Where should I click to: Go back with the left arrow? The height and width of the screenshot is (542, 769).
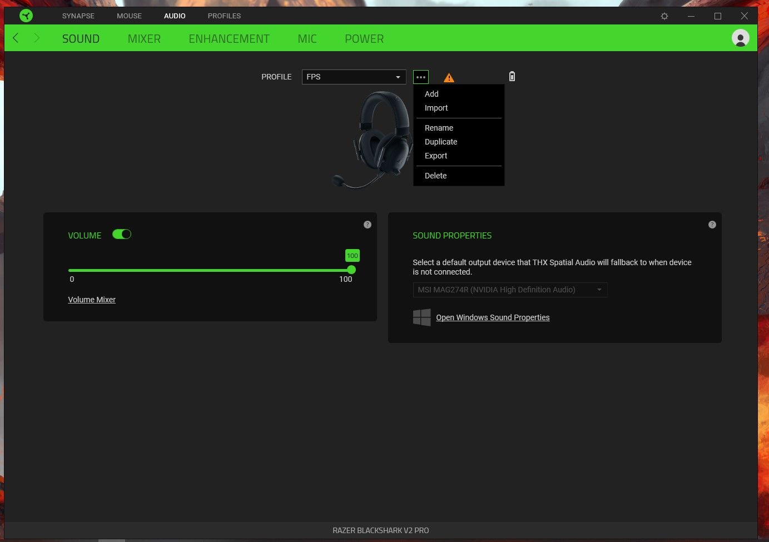coord(16,38)
